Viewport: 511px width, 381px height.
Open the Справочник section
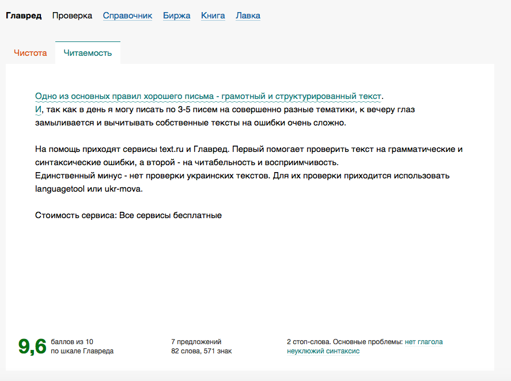click(x=126, y=16)
